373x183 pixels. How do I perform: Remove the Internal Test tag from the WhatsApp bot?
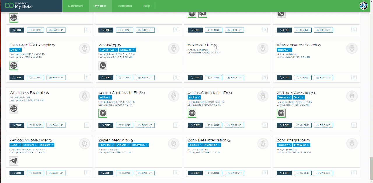tap(116, 50)
